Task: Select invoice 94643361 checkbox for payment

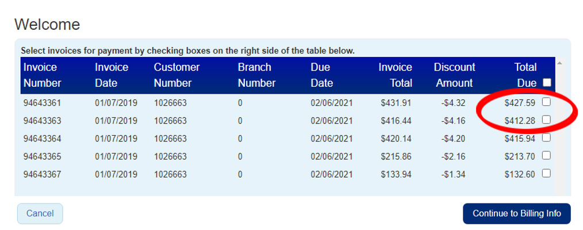Action: tap(546, 102)
